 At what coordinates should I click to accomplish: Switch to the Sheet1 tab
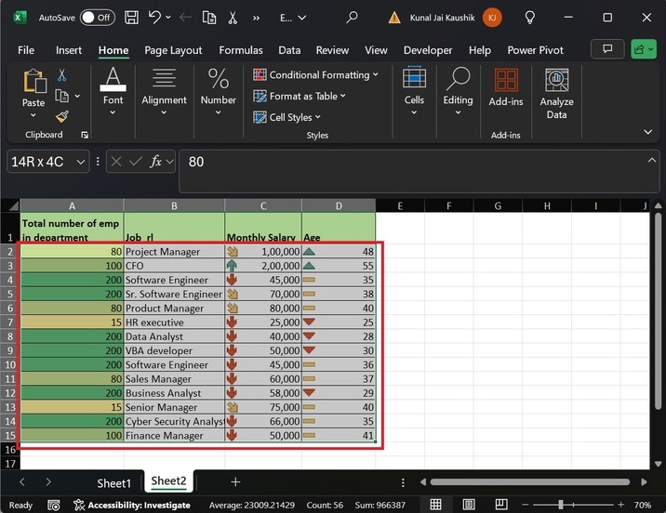pyautogui.click(x=114, y=482)
